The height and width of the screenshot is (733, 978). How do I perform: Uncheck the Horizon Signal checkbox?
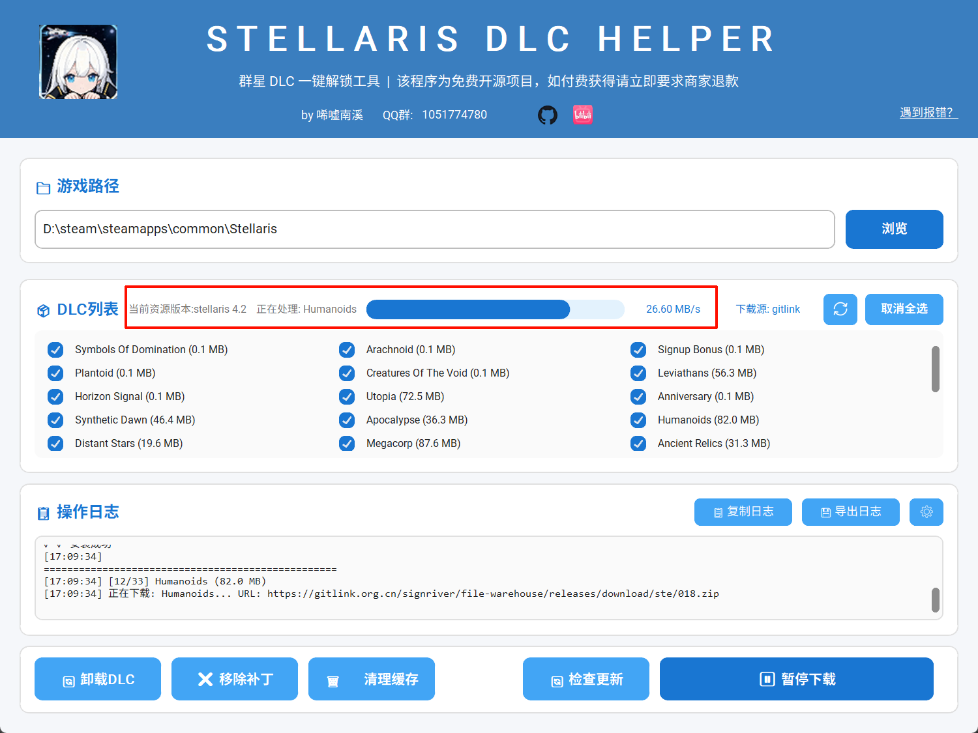click(x=55, y=397)
